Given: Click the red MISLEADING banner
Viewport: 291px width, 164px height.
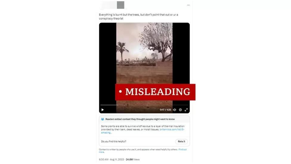Looking at the screenshot, I should tap(155, 92).
